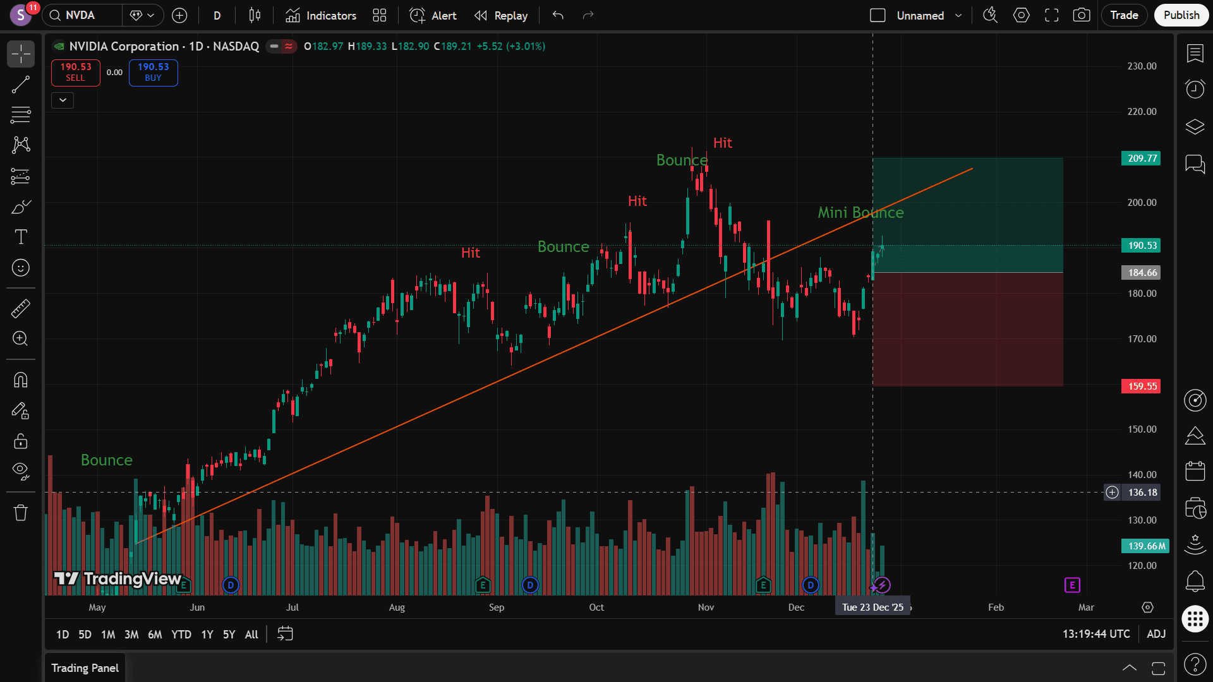The image size is (1213, 682).
Task: Click the Publish button
Action: pos(1181,15)
